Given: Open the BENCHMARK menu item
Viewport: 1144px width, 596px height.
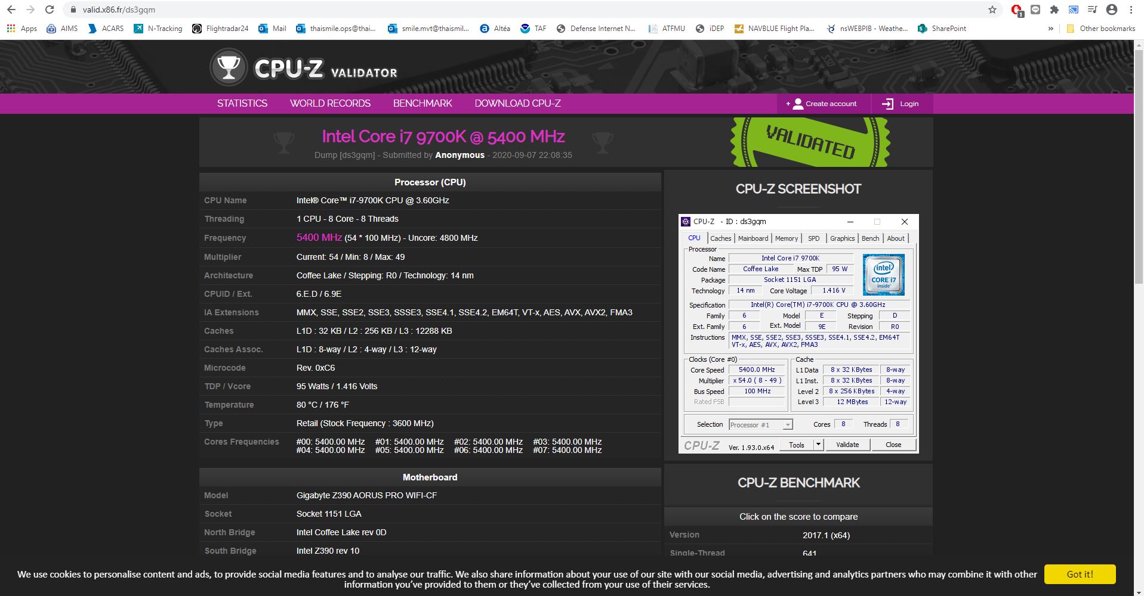Looking at the screenshot, I should pyautogui.click(x=423, y=103).
